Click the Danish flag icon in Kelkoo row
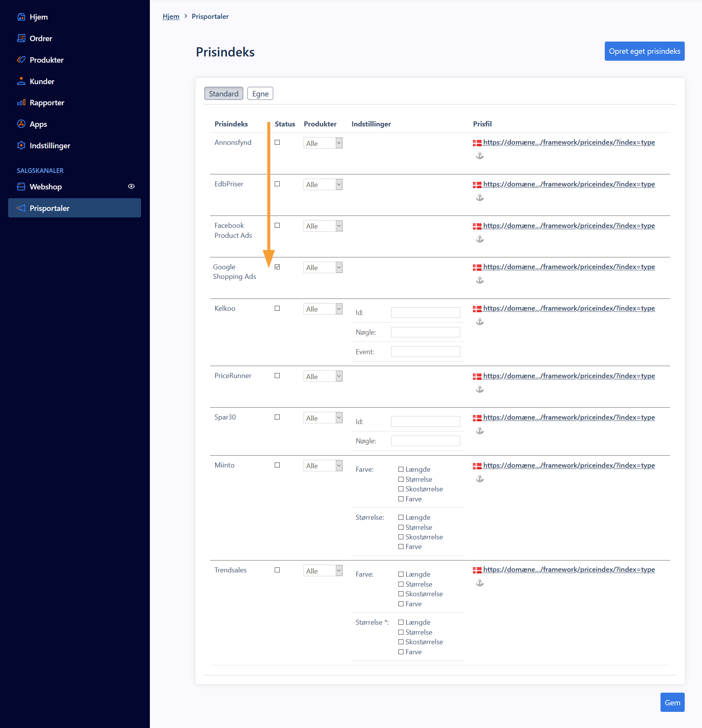Viewport: 702px width, 728px height. [x=477, y=309]
